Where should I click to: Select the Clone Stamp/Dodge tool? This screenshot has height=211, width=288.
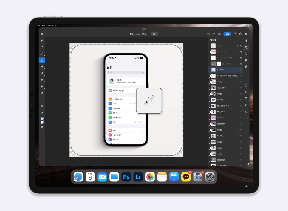[x=42, y=80]
